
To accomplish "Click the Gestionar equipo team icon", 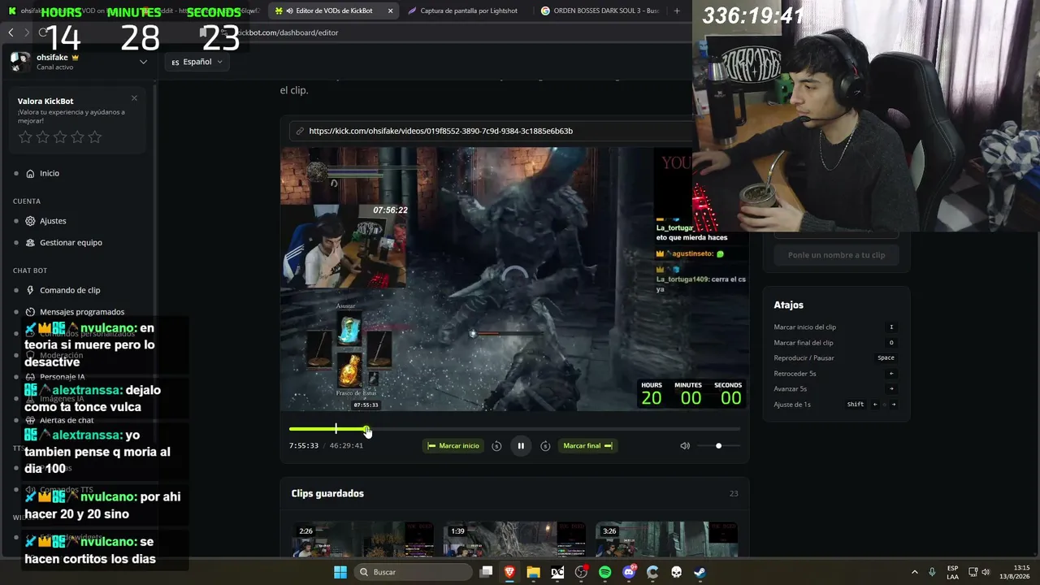I will click(x=30, y=242).
